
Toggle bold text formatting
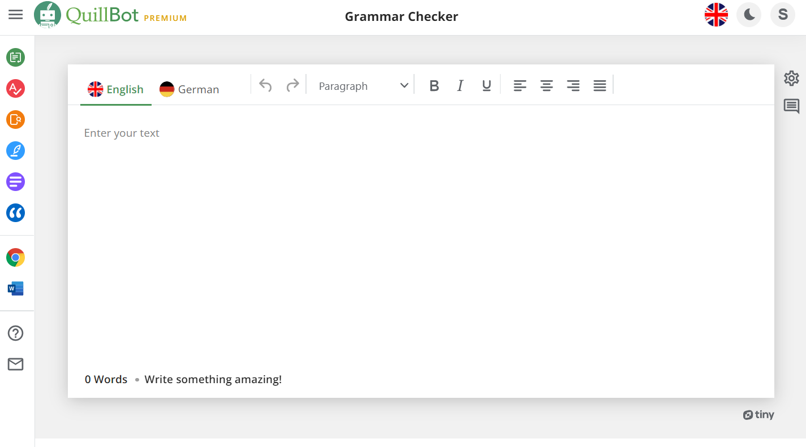(434, 85)
